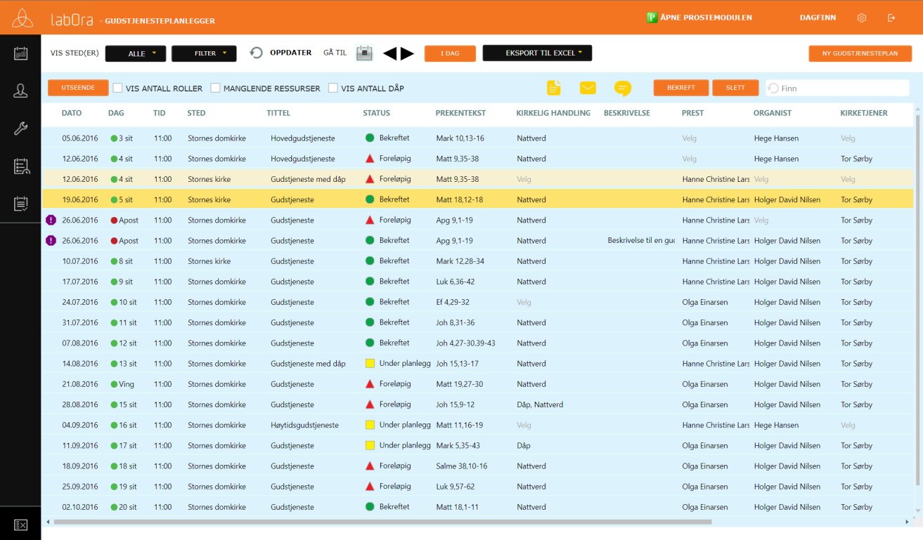Click the Høytidsgudstjeneste title cell
This screenshot has height=540, width=923.
(304, 425)
